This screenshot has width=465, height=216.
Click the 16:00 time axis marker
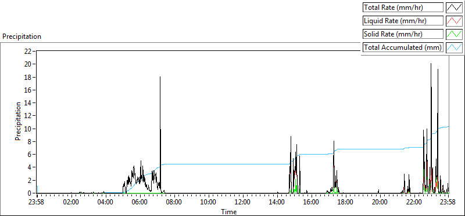click(x=311, y=203)
